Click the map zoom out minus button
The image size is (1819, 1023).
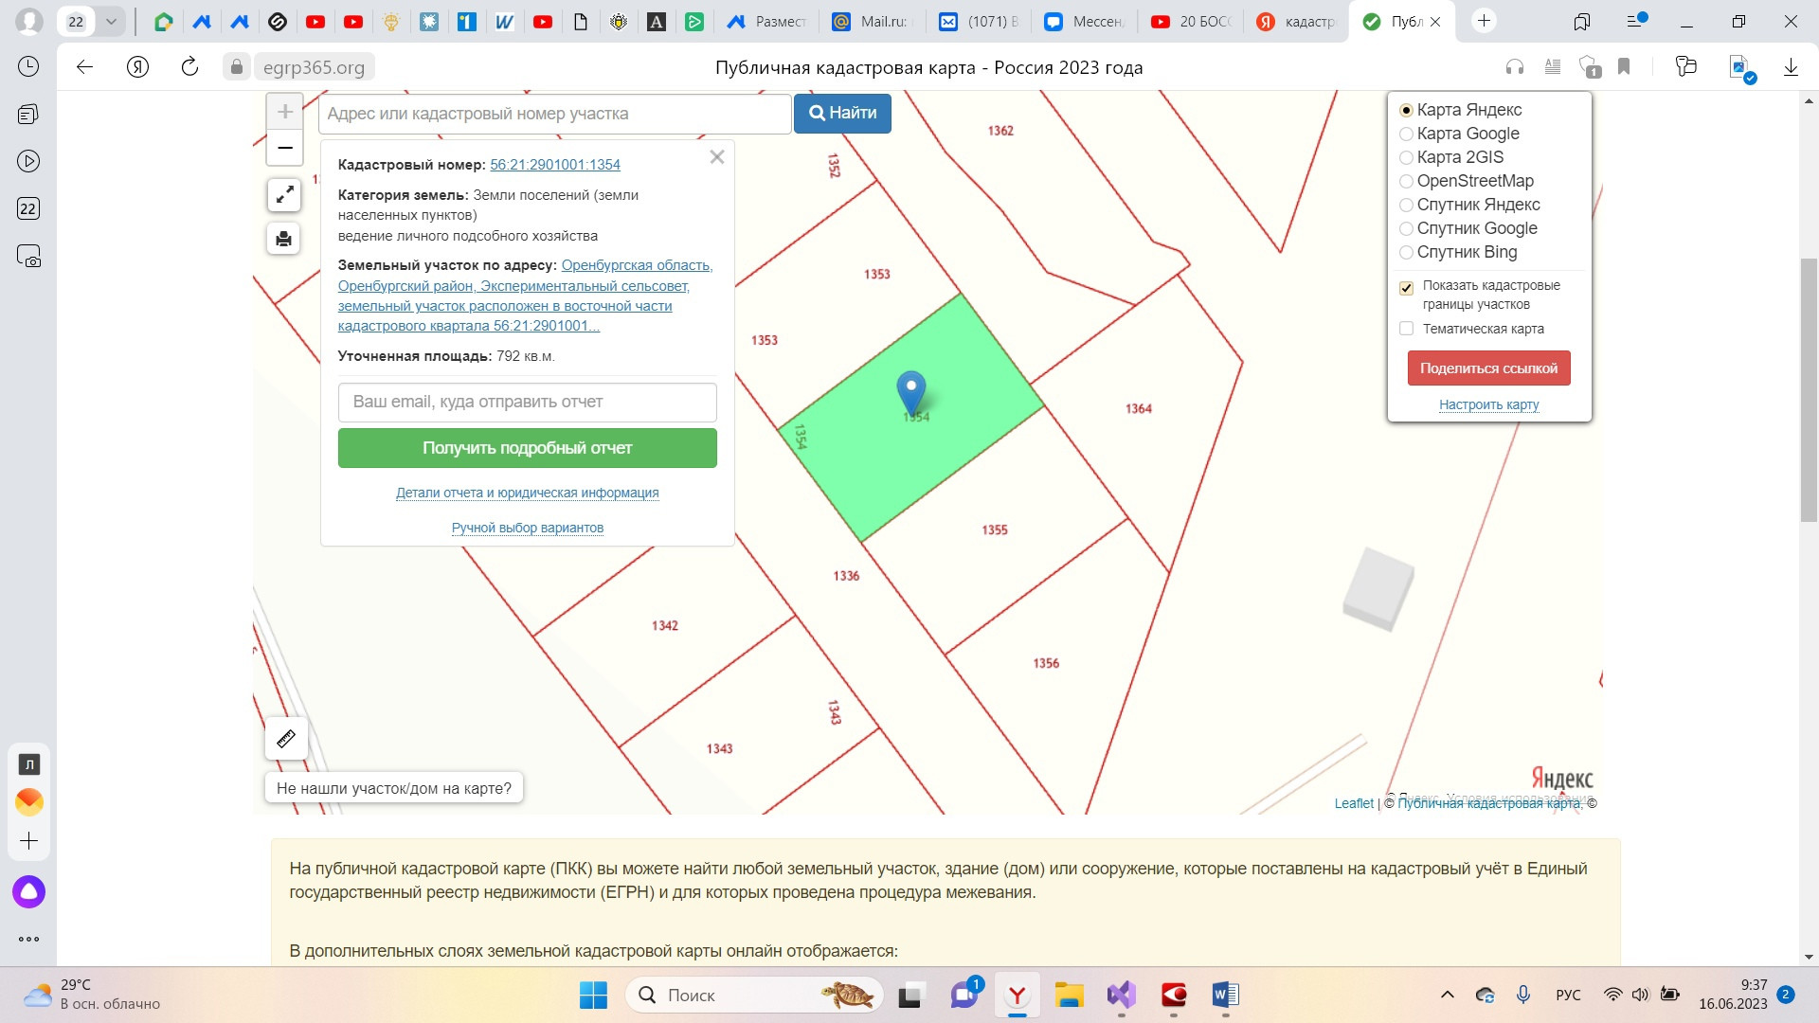(284, 149)
